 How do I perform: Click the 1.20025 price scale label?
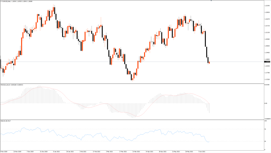tap(267, 46)
